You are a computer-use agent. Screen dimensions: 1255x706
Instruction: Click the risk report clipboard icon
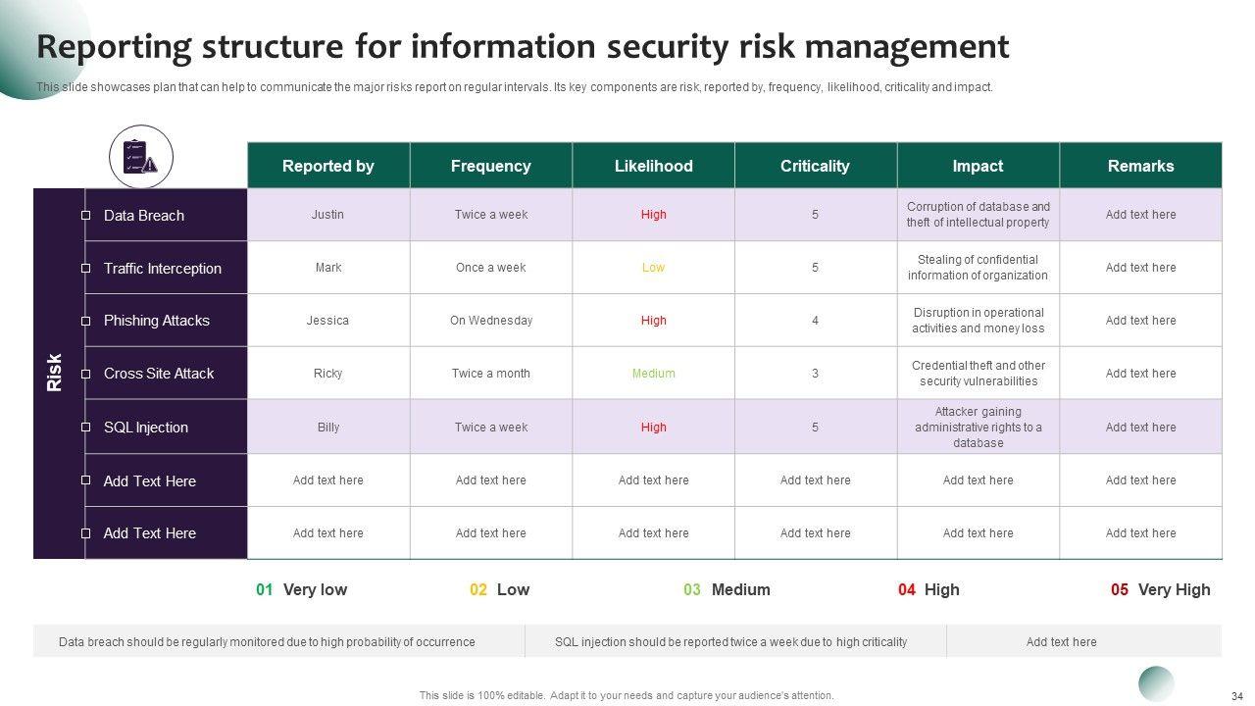pos(140,157)
